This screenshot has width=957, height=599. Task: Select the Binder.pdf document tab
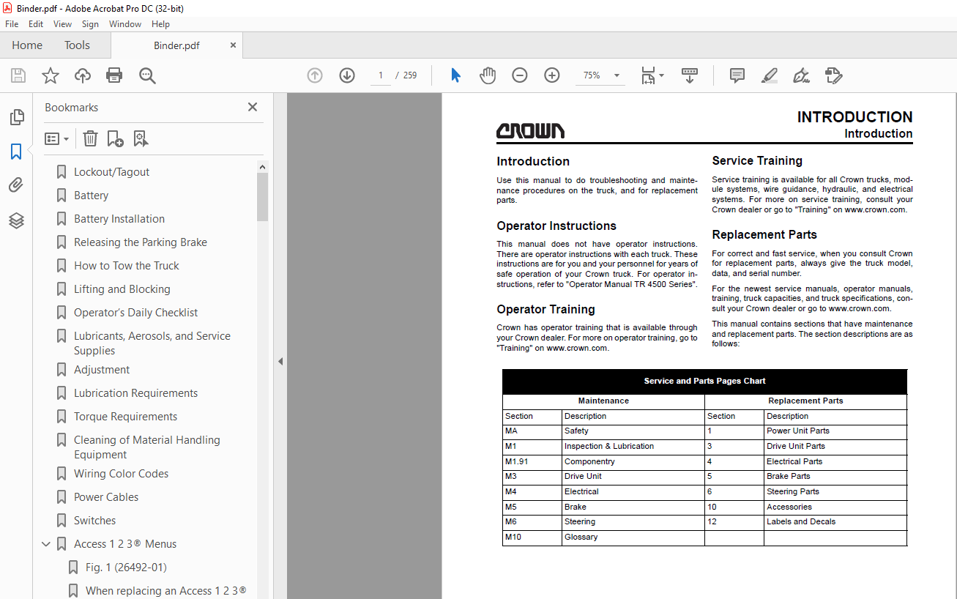(176, 45)
